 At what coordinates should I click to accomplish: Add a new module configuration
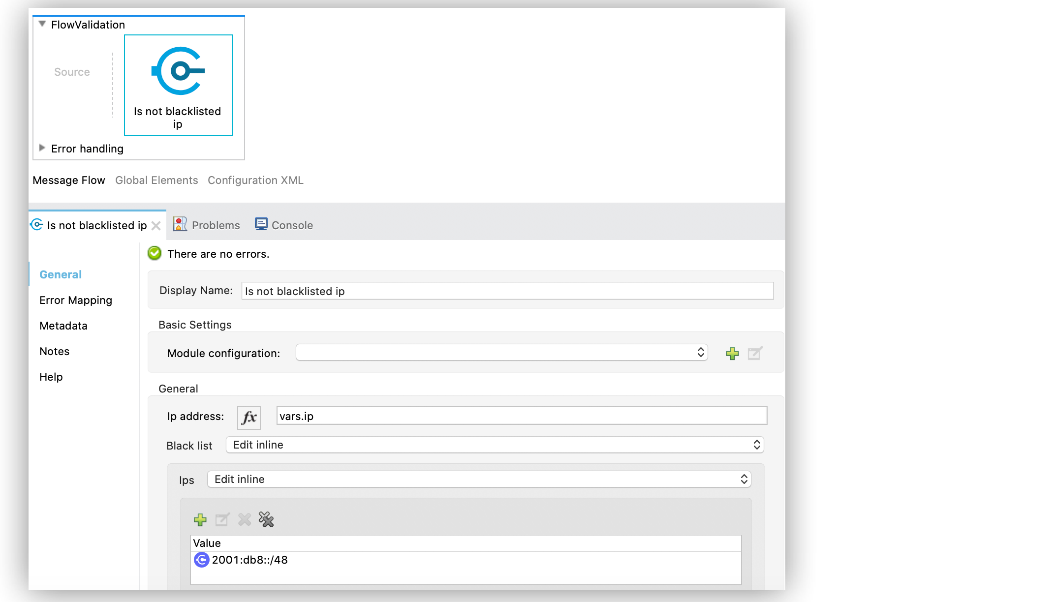point(732,353)
